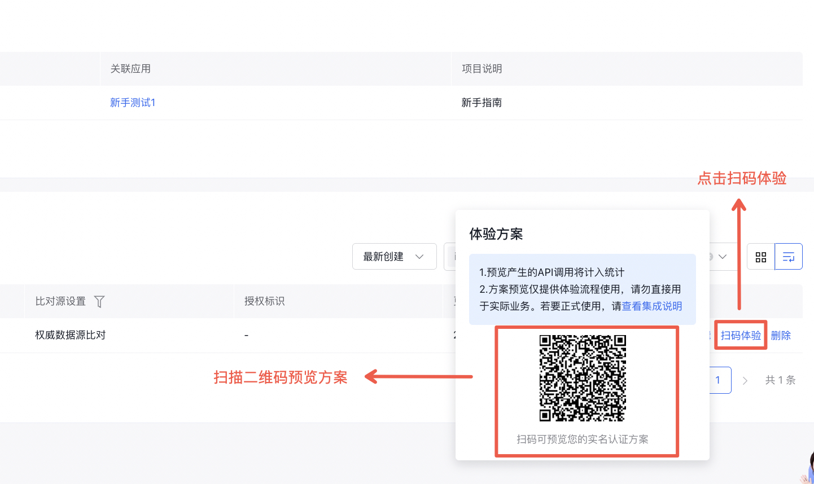Click the 关联应用 column header
Image resolution: width=814 pixels, height=484 pixels.
coord(130,69)
